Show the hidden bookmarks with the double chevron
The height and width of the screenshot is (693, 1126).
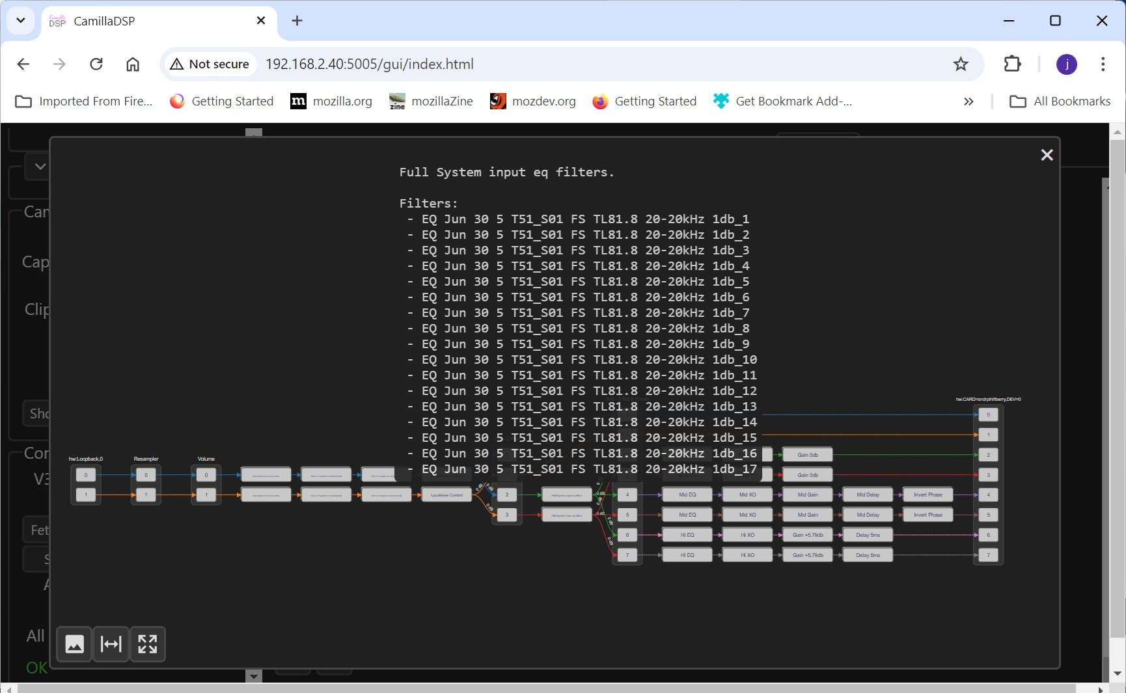coord(968,101)
